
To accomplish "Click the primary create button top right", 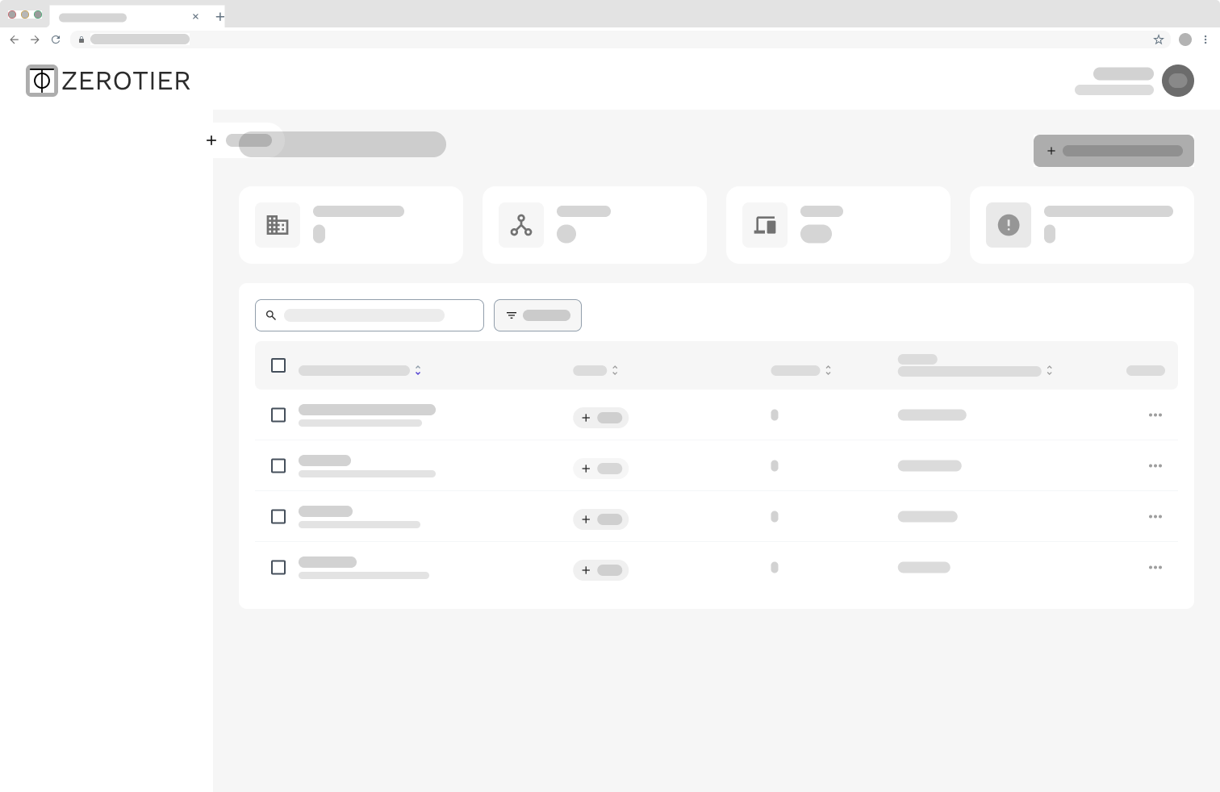I will tap(1113, 151).
